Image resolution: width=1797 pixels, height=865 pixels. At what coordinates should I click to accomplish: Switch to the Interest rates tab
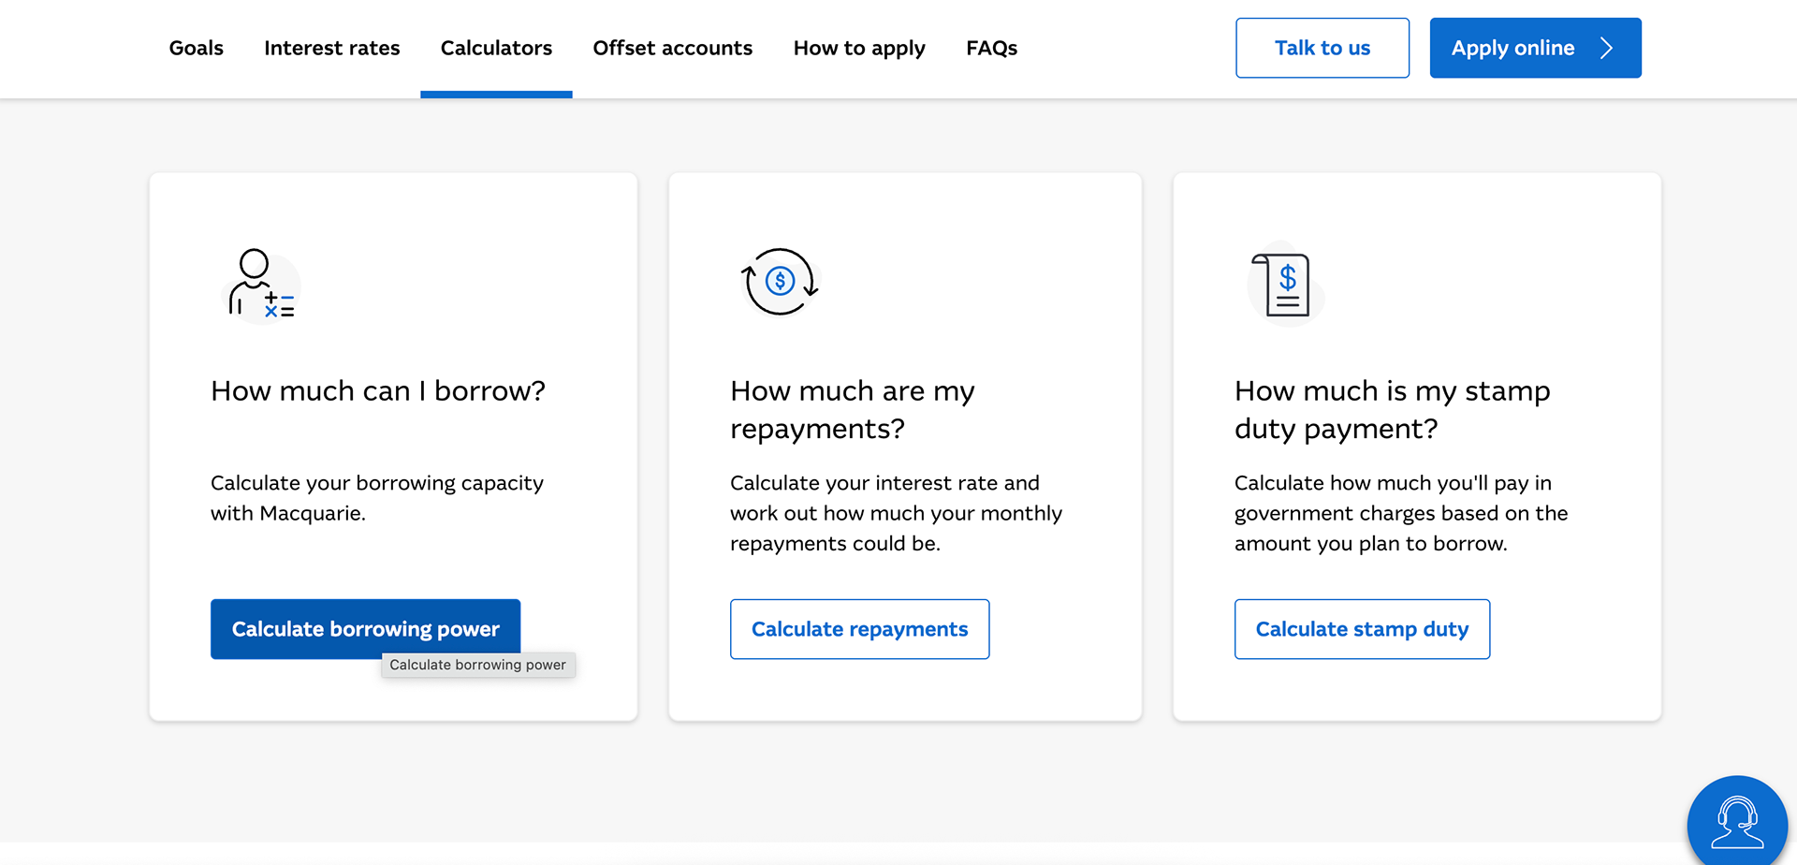[332, 48]
